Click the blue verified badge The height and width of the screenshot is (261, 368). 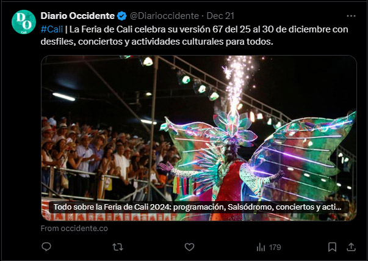pos(122,16)
